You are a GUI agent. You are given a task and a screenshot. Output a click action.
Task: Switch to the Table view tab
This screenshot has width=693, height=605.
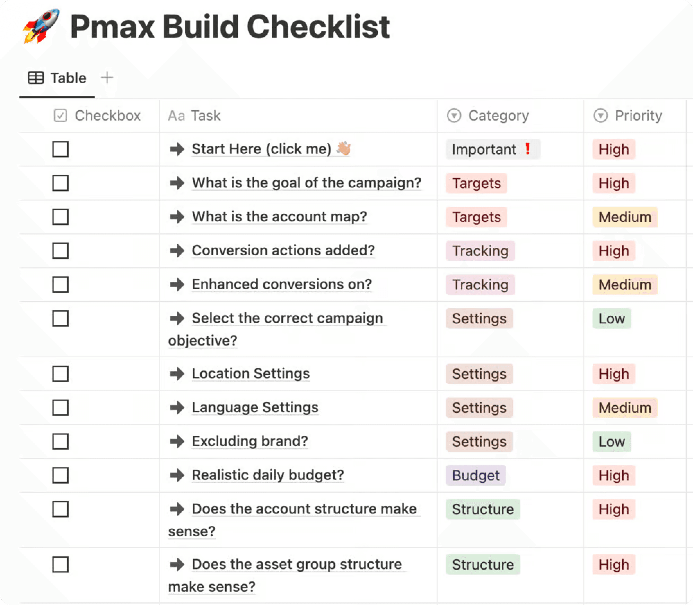tap(57, 78)
